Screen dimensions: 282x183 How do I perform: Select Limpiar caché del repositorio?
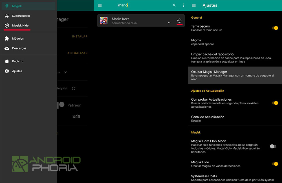235,58
